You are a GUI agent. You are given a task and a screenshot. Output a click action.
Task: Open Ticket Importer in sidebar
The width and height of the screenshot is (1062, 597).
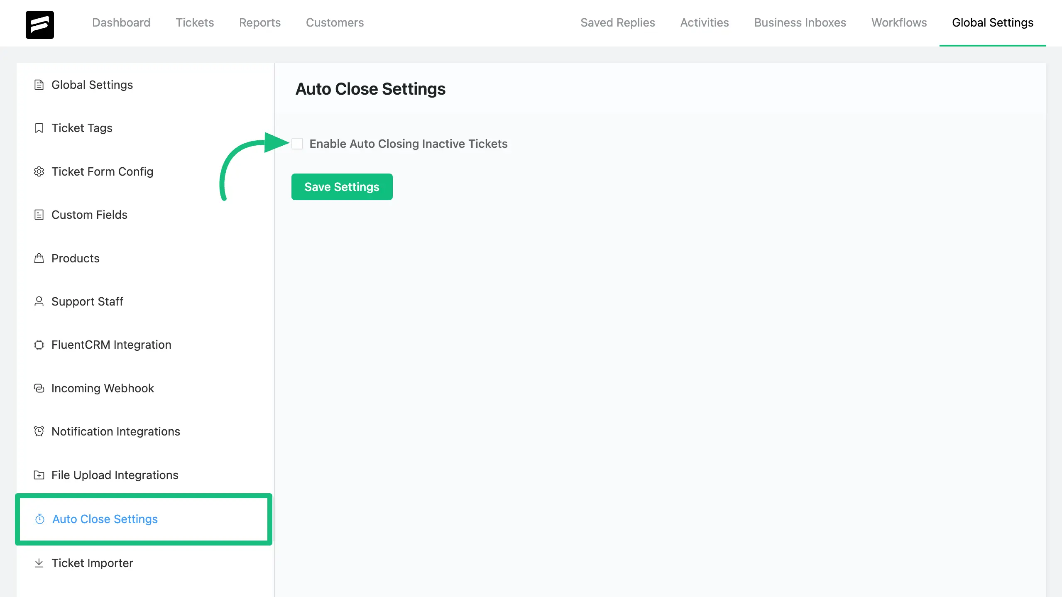[x=145, y=563]
